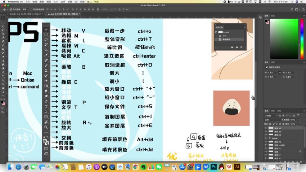Image resolution: width=306 pixels, height=172 pixels.
Task: Switch to the 通道 panel tab
Action: pyautogui.click(x=273, y=111)
